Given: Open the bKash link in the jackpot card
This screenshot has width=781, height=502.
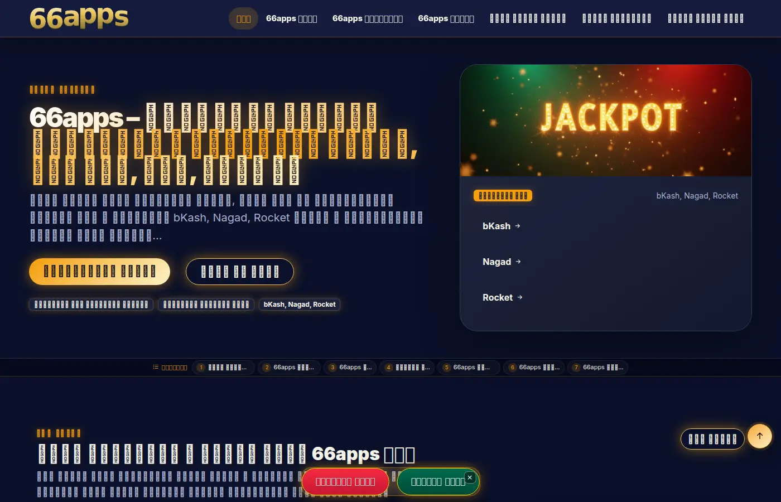Looking at the screenshot, I should (x=502, y=226).
